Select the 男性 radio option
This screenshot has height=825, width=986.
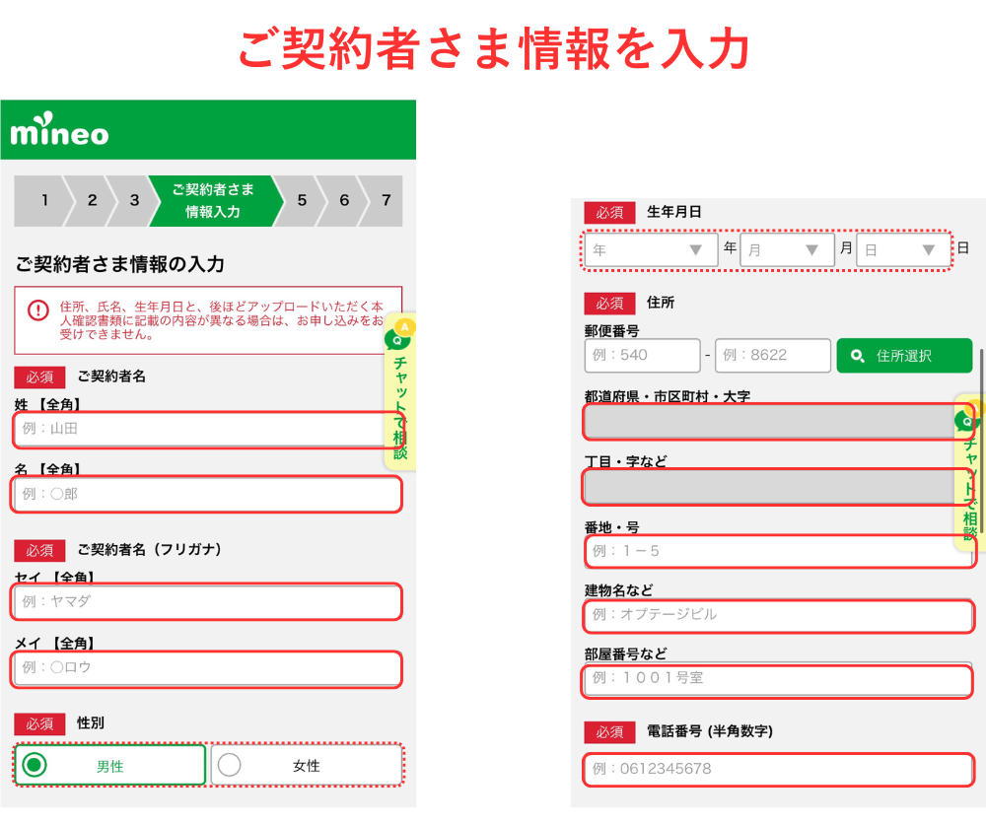tap(110, 765)
